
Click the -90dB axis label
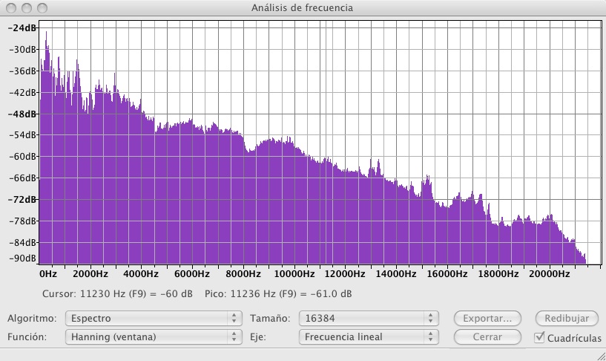23,258
